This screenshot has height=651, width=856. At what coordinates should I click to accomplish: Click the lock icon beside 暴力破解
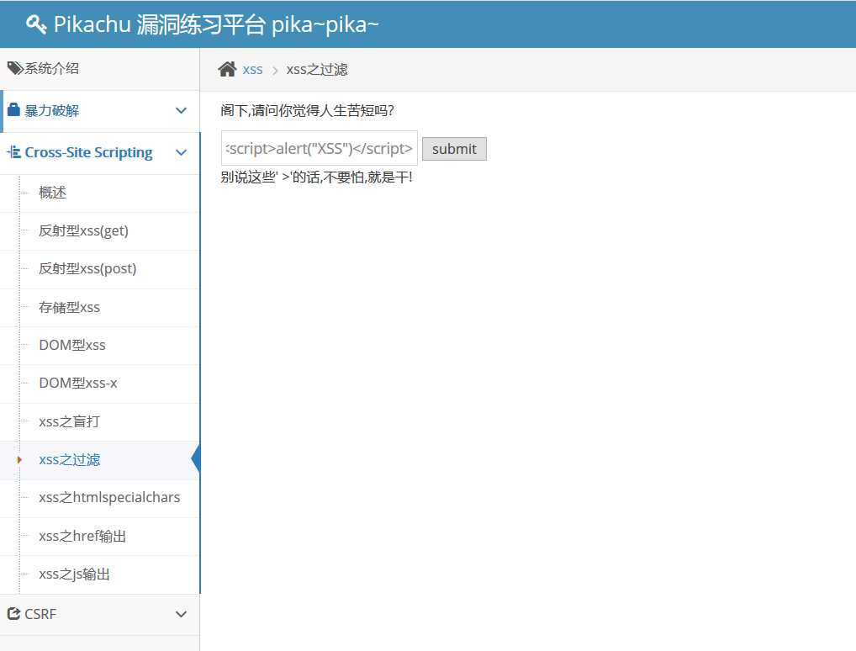[13, 110]
